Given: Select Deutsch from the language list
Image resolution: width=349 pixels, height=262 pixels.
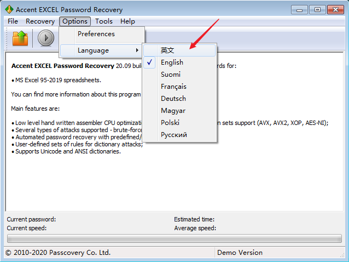Looking at the screenshot, I should click(x=173, y=99).
